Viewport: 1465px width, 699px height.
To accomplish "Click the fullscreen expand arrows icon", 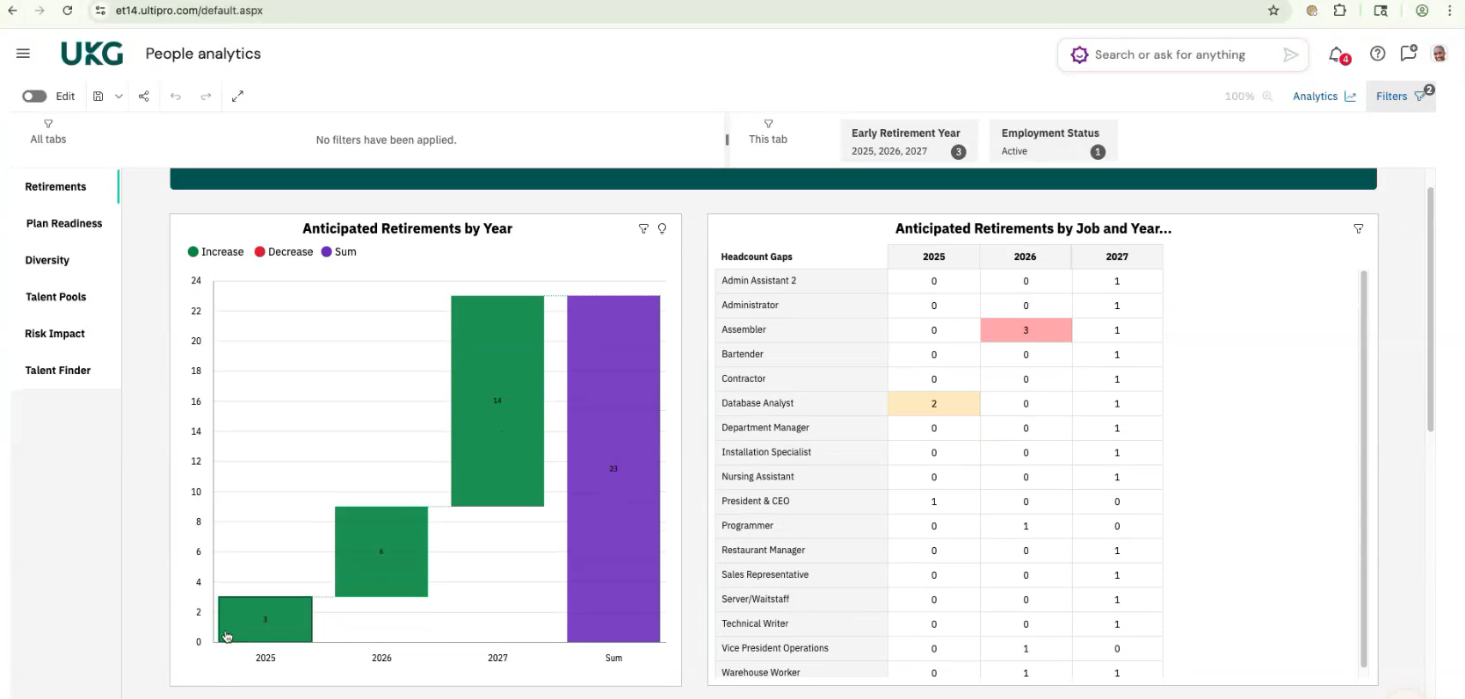I will click(237, 97).
